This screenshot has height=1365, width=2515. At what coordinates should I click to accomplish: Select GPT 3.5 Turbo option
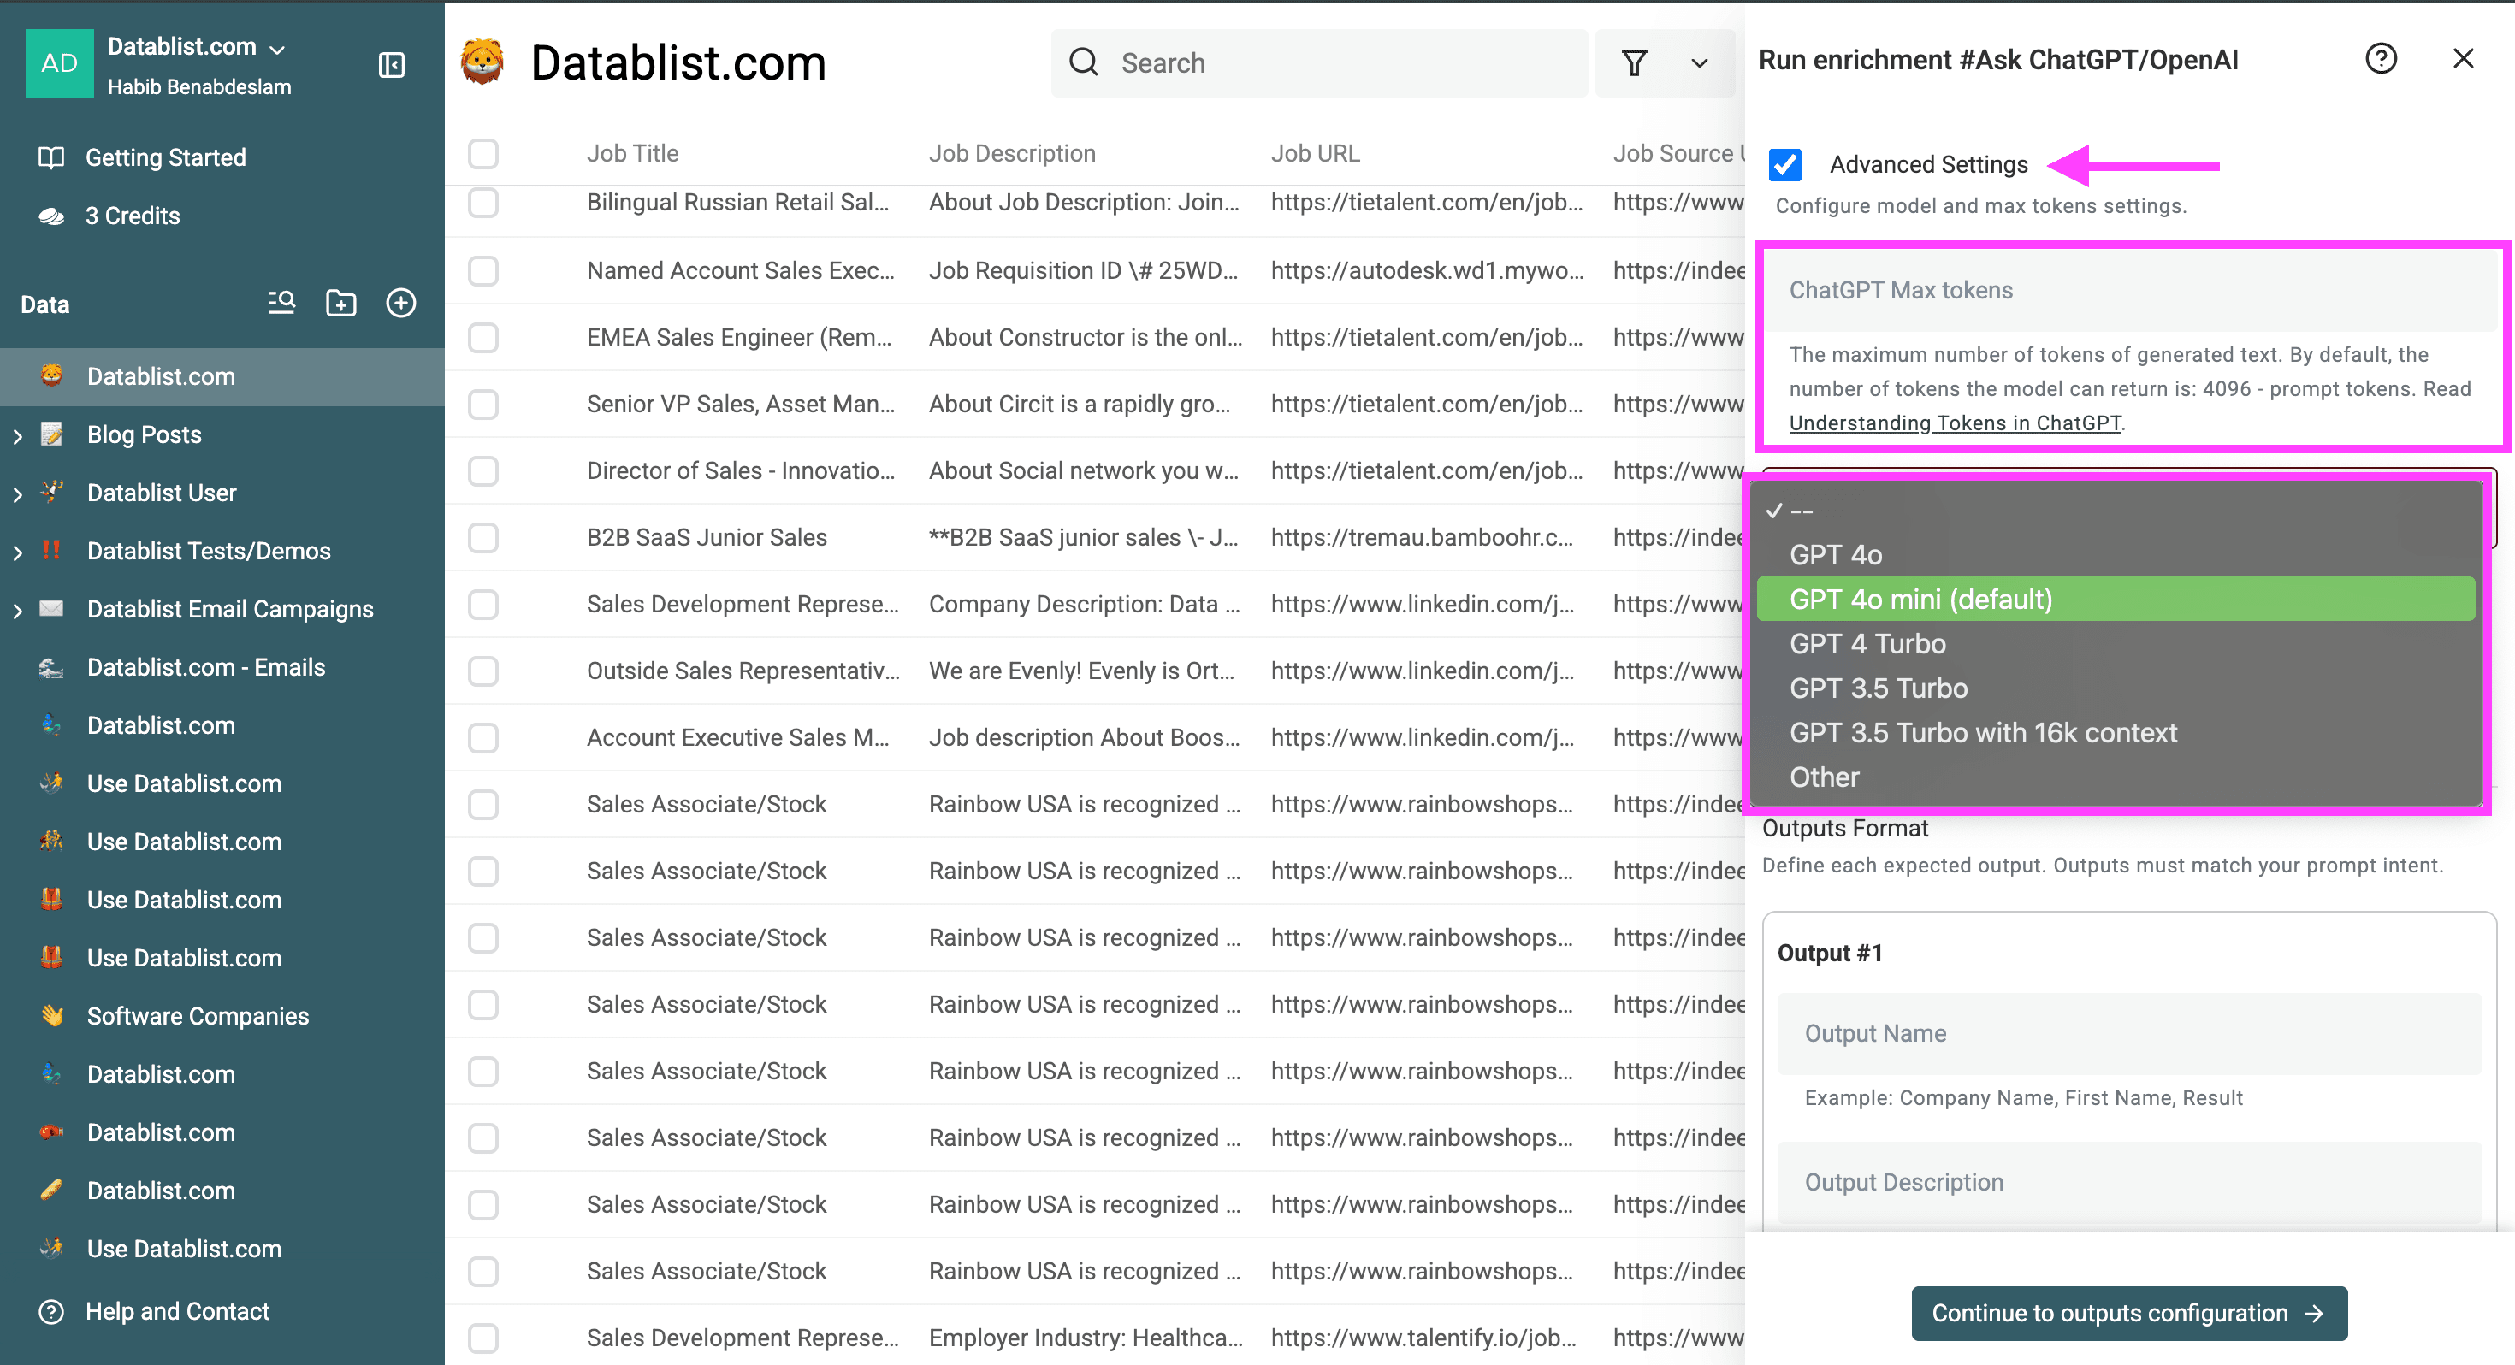point(2116,688)
